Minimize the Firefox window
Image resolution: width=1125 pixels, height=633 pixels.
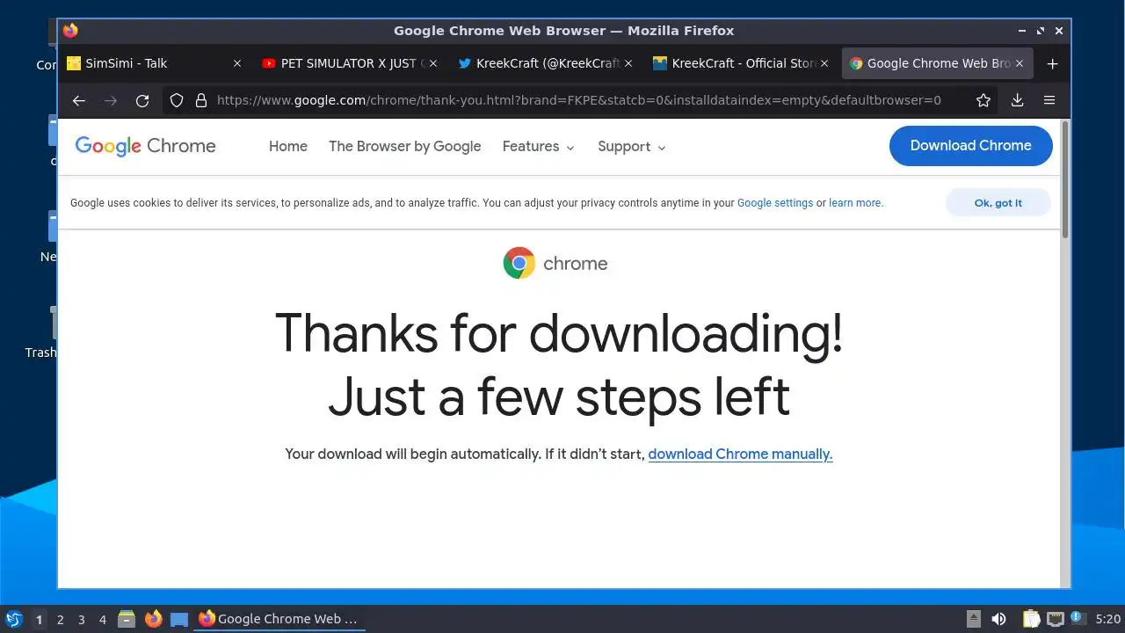click(1022, 31)
